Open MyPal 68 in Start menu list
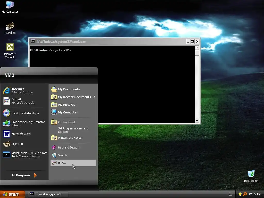This screenshot has height=198, width=264. [24, 144]
